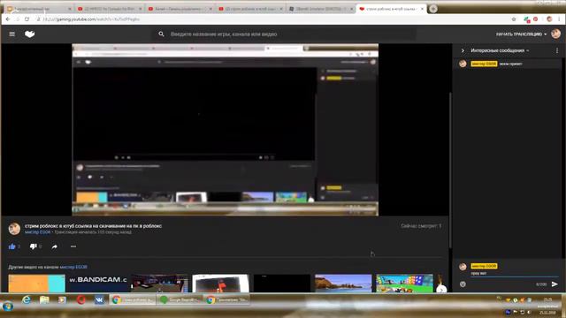Bookmark this page with star icon
Screen dimensions: 566x318
tap(514, 19)
